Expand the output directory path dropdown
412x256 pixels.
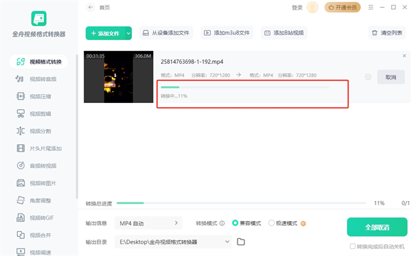(227, 242)
